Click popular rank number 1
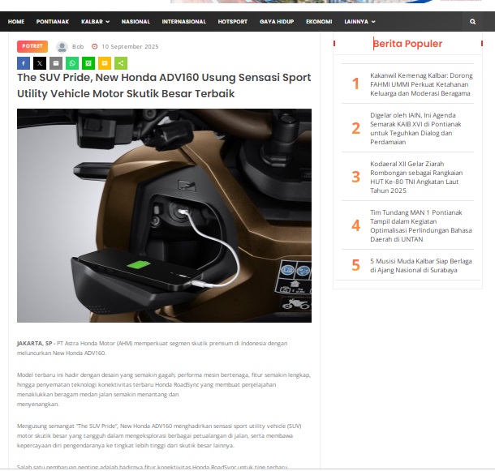The width and height of the screenshot is (495, 471). click(355, 84)
